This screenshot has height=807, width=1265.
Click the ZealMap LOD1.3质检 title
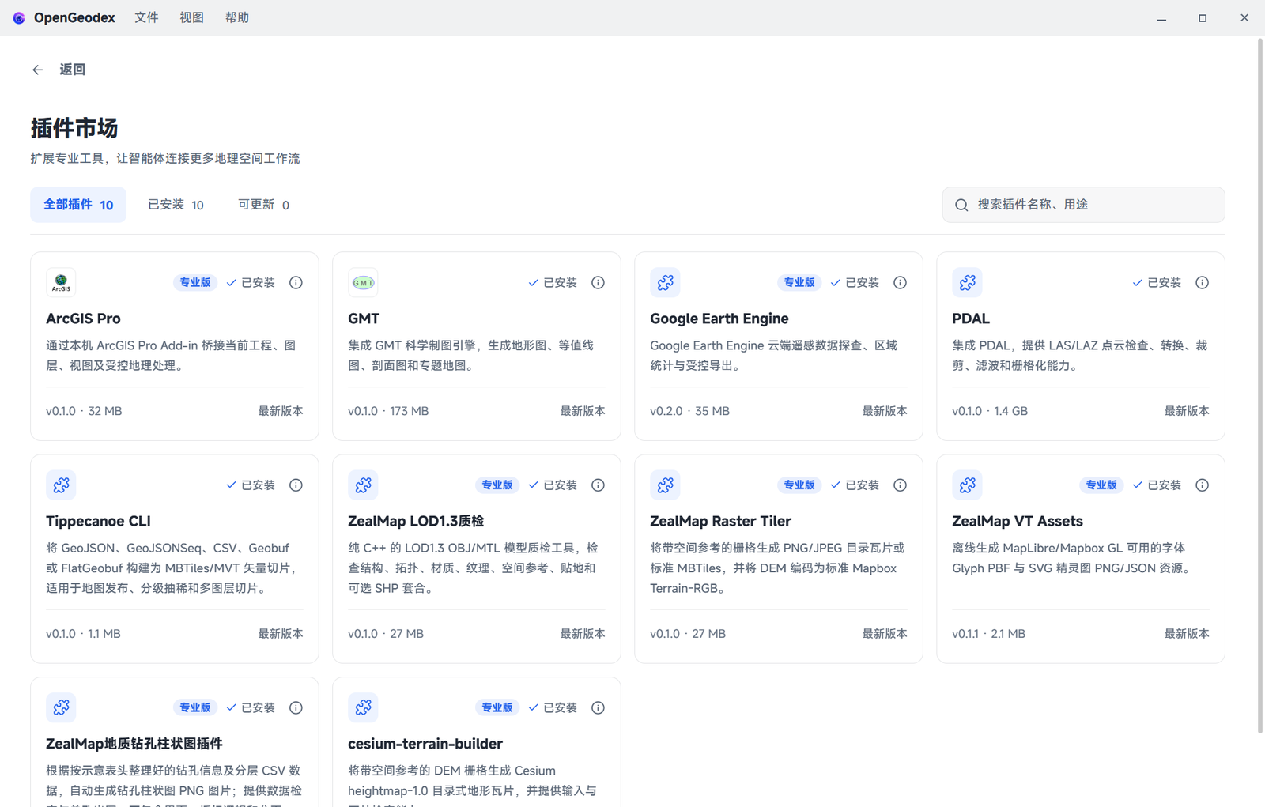(416, 522)
